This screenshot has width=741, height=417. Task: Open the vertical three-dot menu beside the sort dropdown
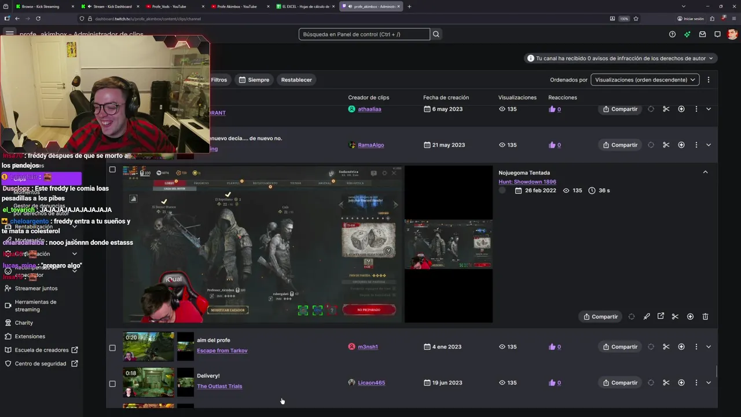709,80
